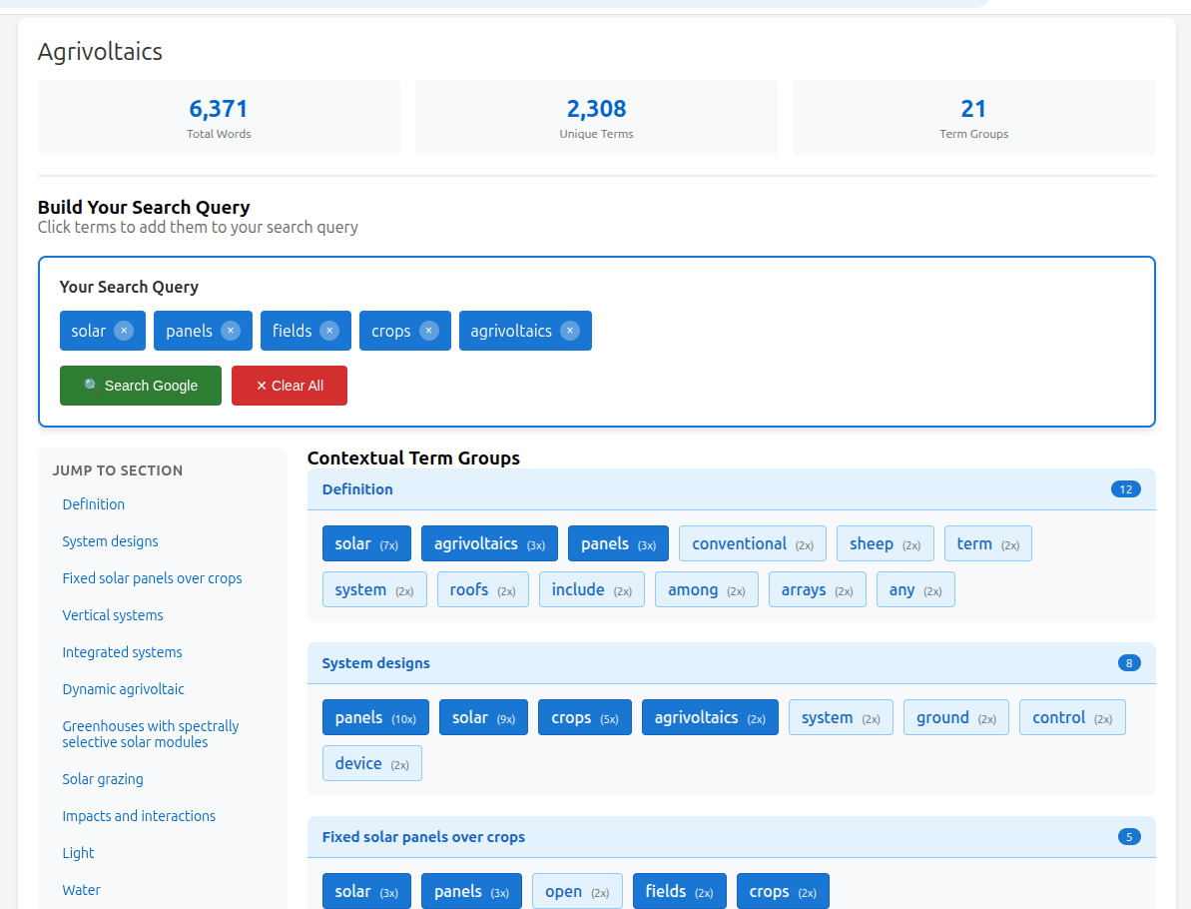Click the Search Google button

[x=141, y=386]
